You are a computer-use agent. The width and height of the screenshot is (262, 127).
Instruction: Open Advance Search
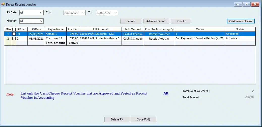coord(156,21)
